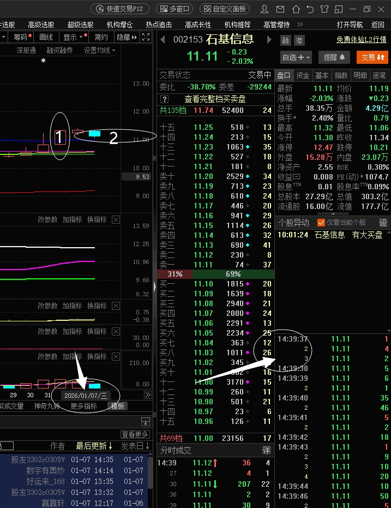The image size is (391, 508).
Task: Close the indicator panel with 30.00 scale
Action: click(116, 331)
